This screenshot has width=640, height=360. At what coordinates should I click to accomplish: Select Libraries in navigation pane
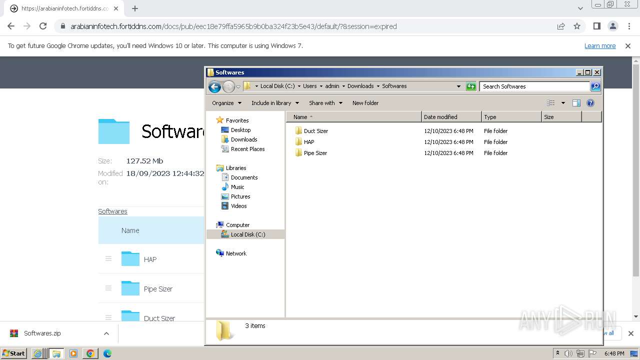pyautogui.click(x=231, y=168)
